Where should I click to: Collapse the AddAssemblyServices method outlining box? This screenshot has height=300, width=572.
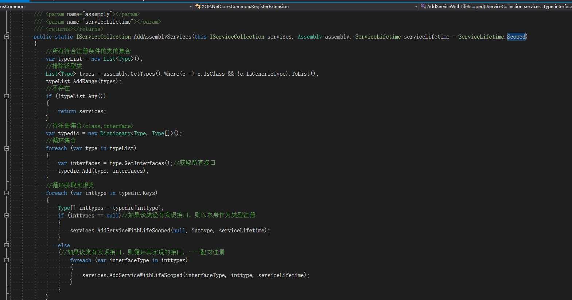7,37
